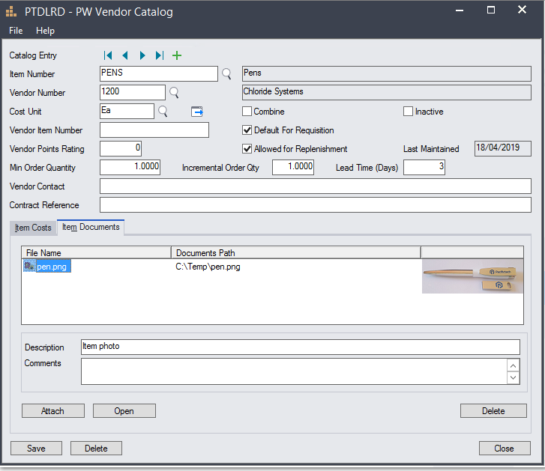Image resolution: width=545 pixels, height=471 pixels.
Task: Click the blue arrow icon beside Cost Unit
Action: [x=197, y=112]
